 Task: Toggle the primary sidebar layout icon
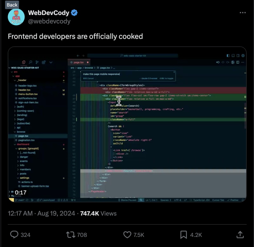[x=228, y=56]
